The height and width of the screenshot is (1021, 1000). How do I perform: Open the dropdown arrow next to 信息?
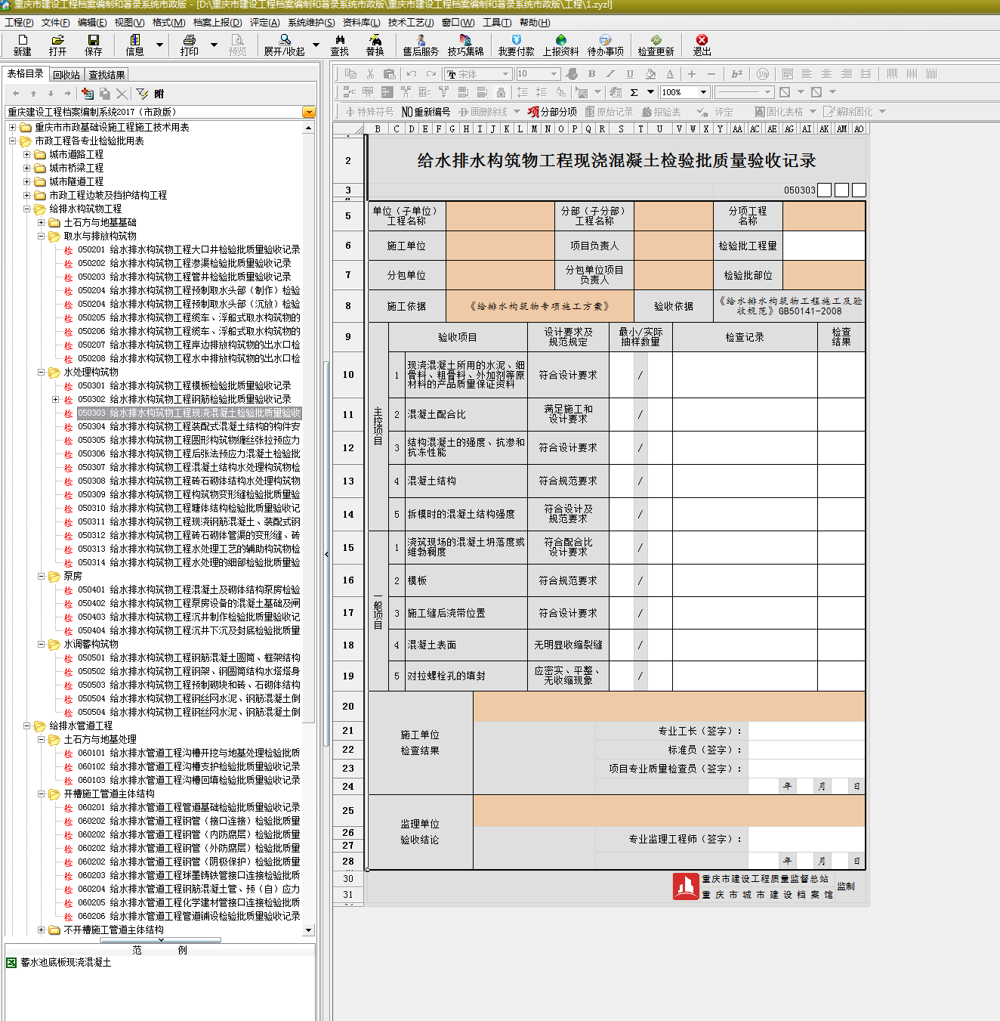pos(159,45)
